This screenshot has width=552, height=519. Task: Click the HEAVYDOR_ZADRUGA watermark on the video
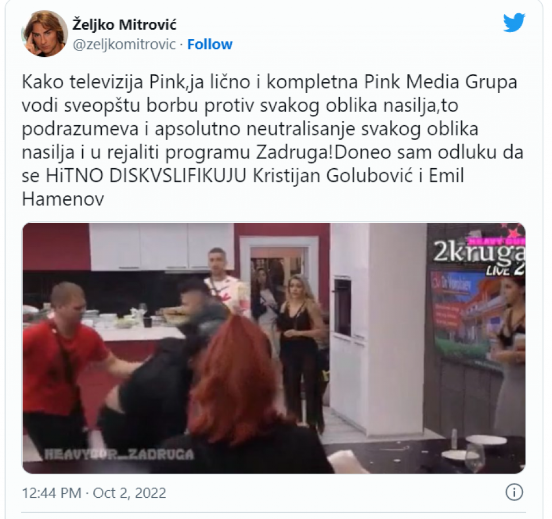tap(119, 454)
